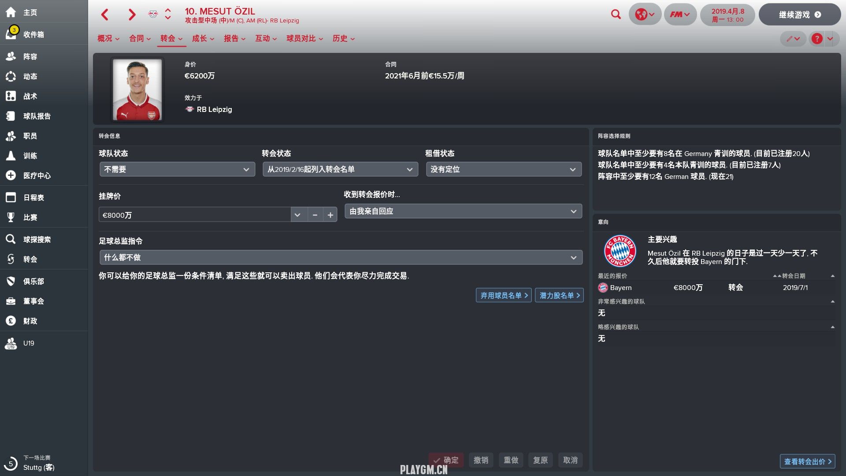Open the 董事会 board icon
The image size is (846, 476).
pos(11,301)
